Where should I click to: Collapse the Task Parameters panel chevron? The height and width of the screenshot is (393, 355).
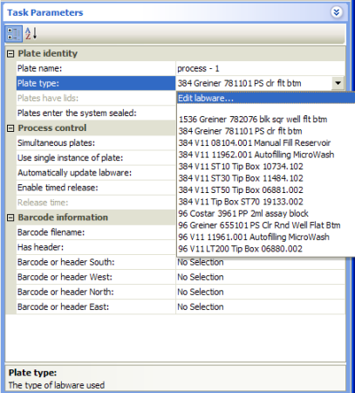(337, 12)
